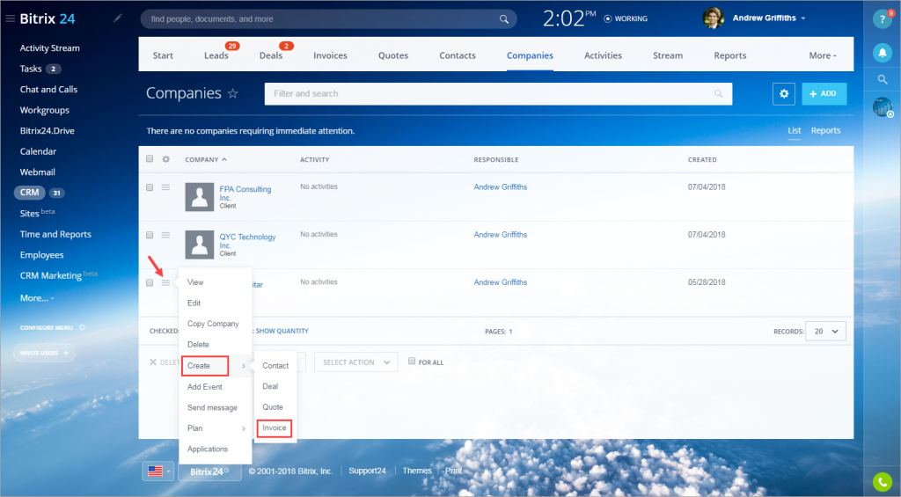Open the group chat avatar in right sidebar

click(x=882, y=106)
